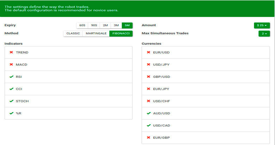Set expiry to 2M
This screenshot has width=275, height=145.
(x=105, y=25)
